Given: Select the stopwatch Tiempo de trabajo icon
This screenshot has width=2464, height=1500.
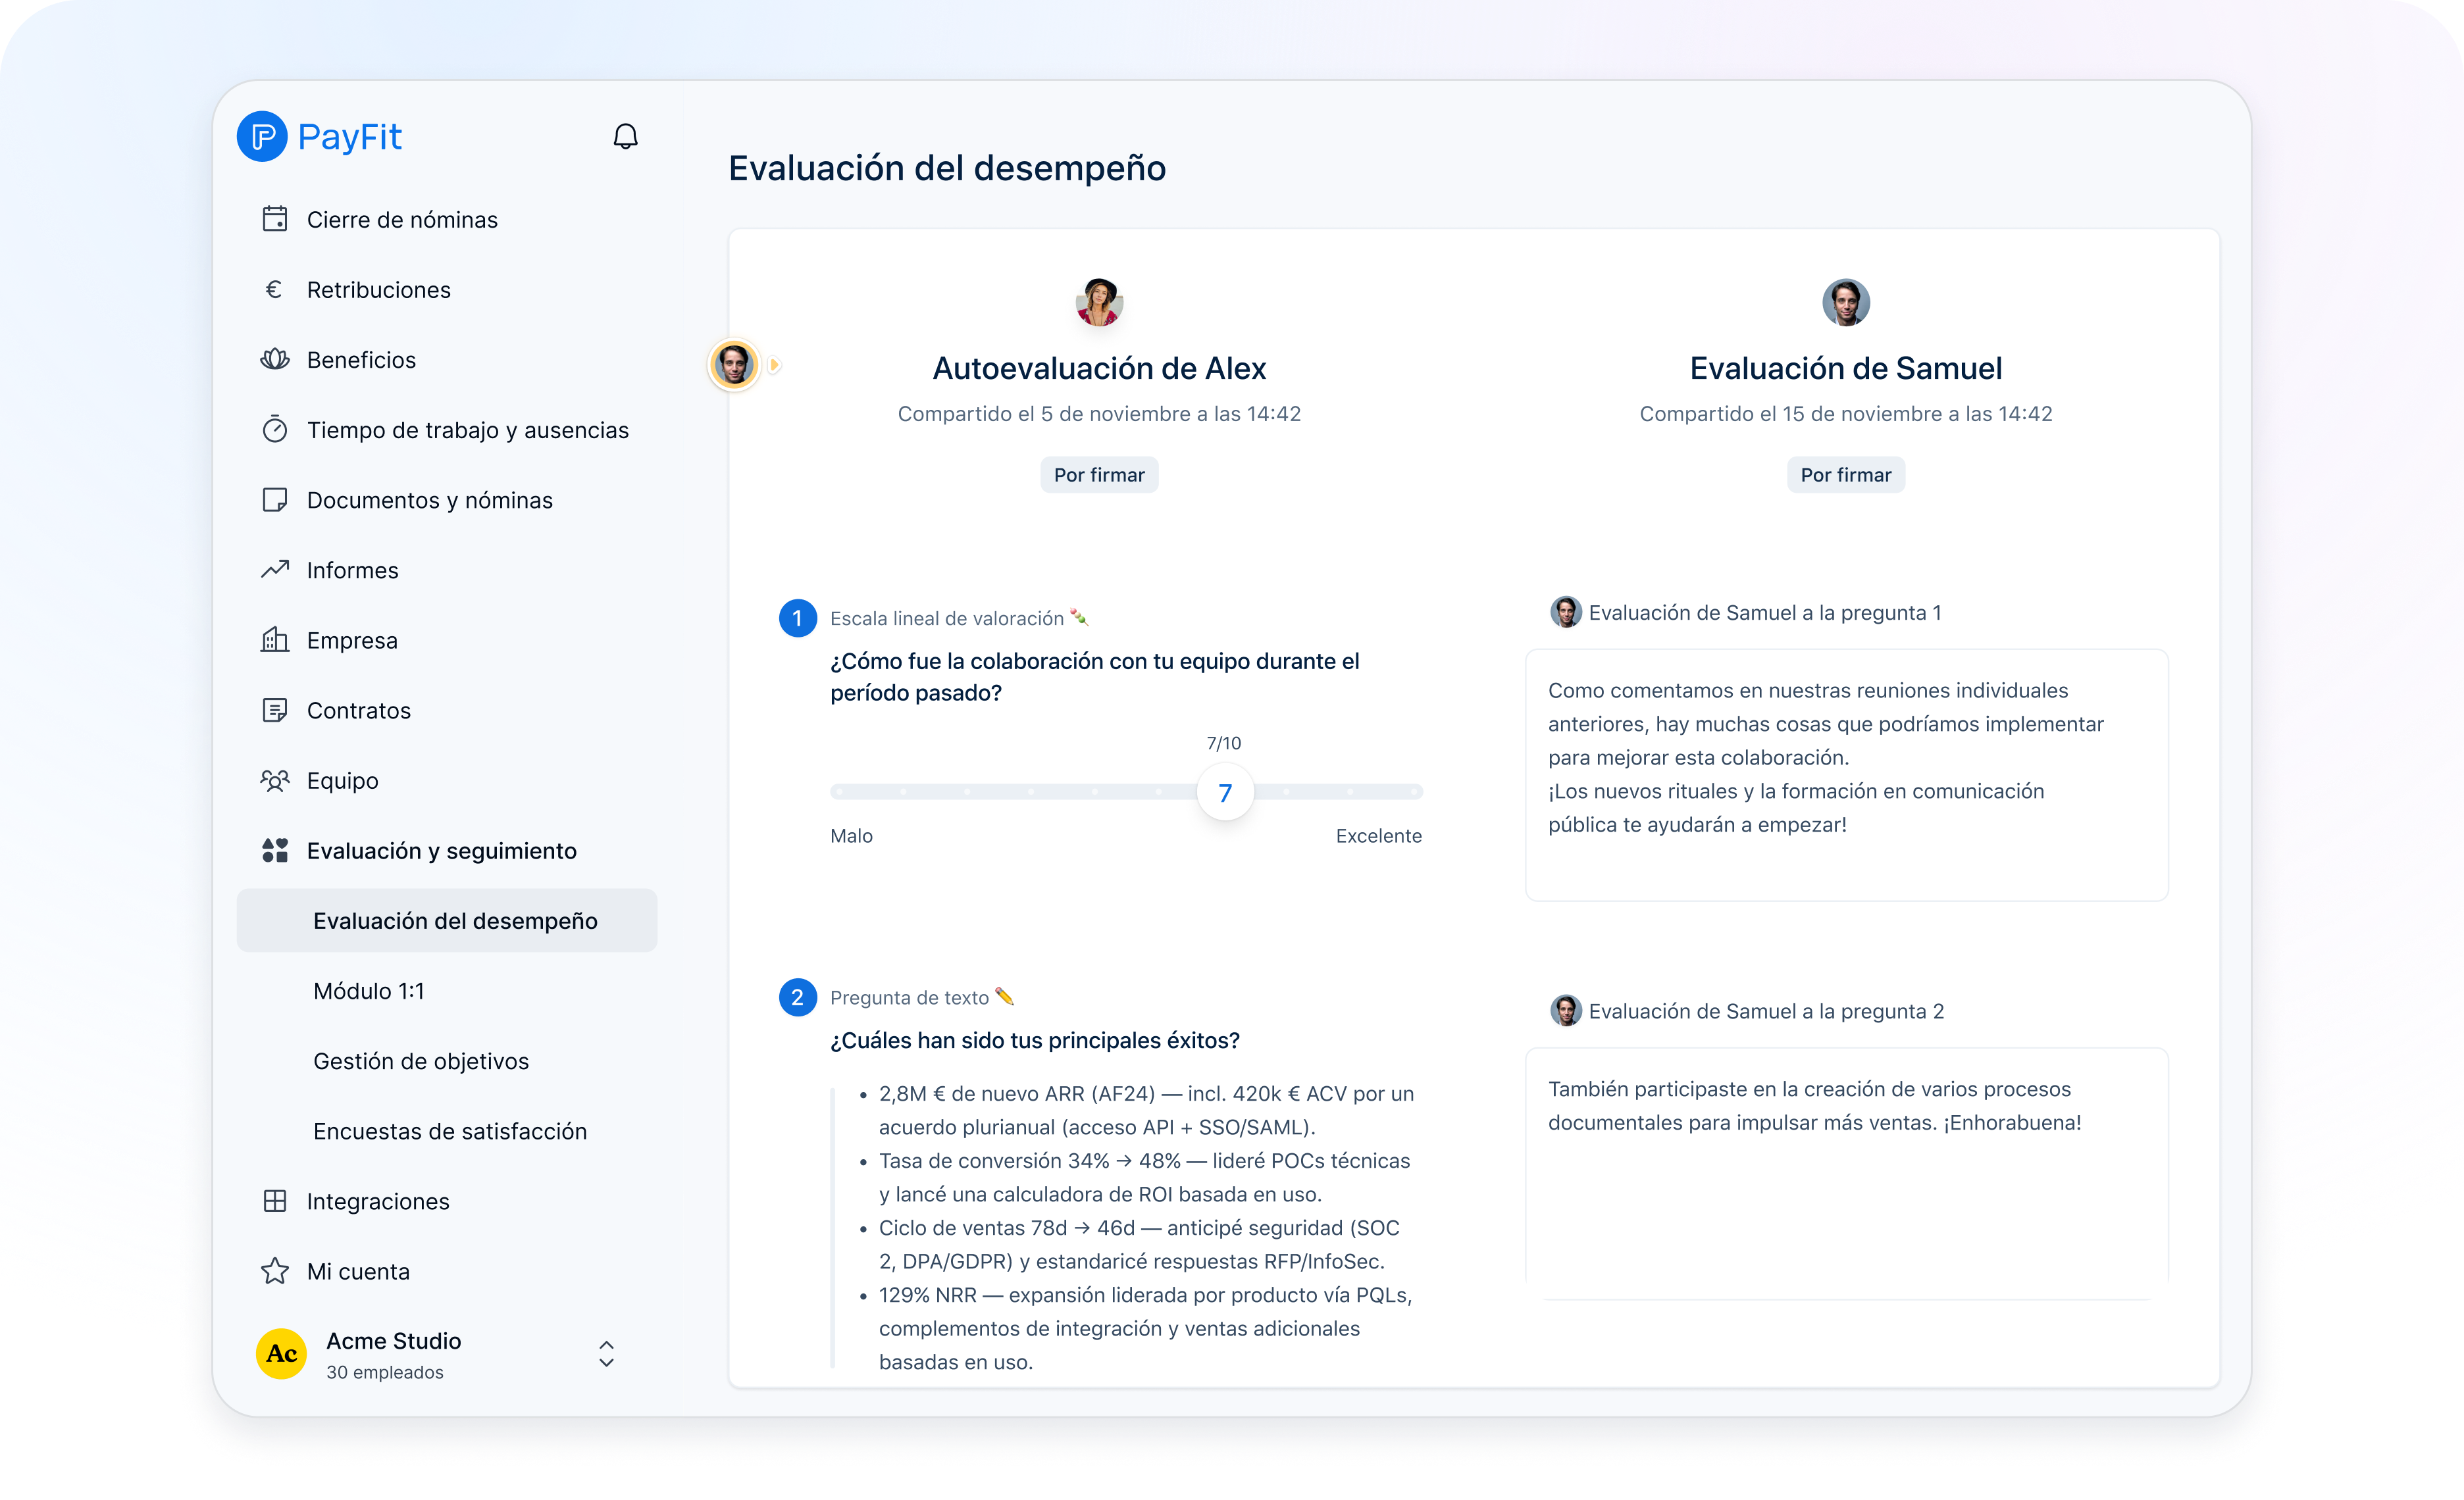Looking at the screenshot, I should pyautogui.click(x=274, y=430).
